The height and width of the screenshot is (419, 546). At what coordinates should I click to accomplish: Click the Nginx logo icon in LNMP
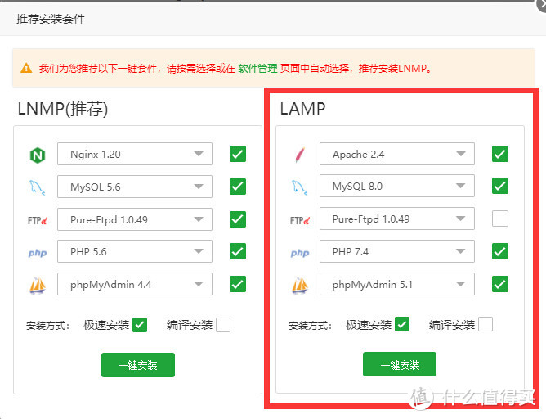coord(38,155)
